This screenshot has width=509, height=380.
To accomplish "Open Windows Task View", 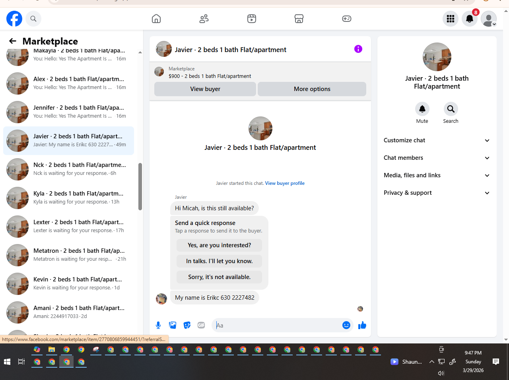I will [x=21, y=362].
